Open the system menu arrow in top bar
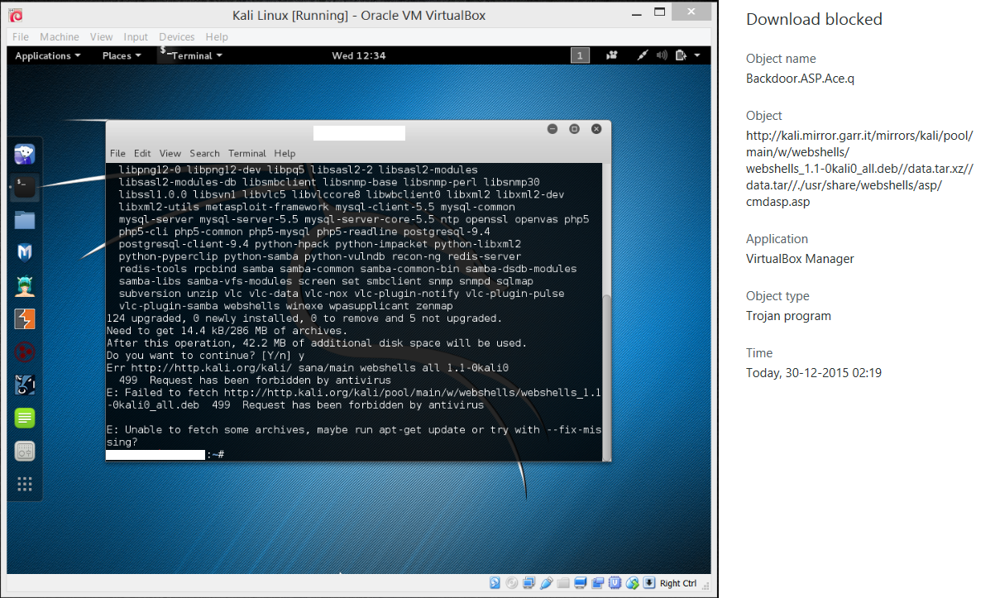The image size is (995, 598). click(x=697, y=55)
